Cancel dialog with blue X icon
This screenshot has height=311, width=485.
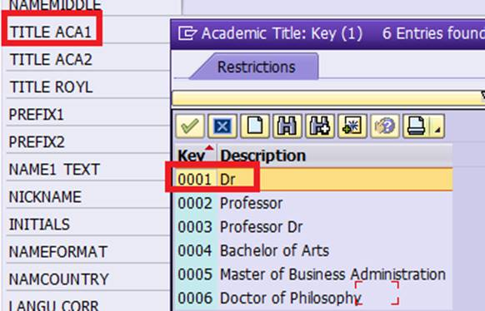coord(222,126)
